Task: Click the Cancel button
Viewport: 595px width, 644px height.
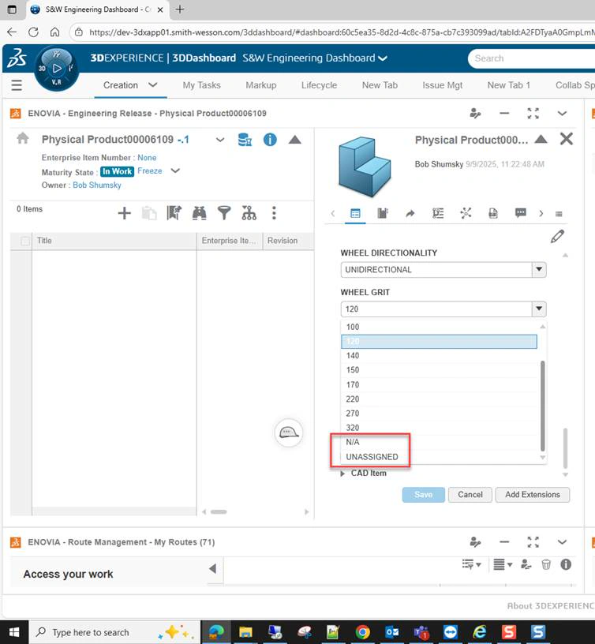Action: coord(470,495)
